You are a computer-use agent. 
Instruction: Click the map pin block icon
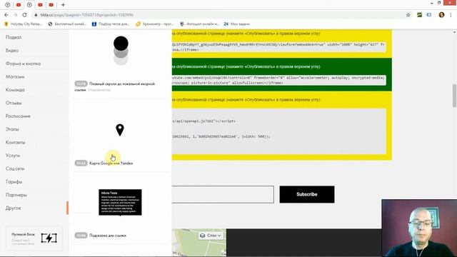click(x=120, y=130)
